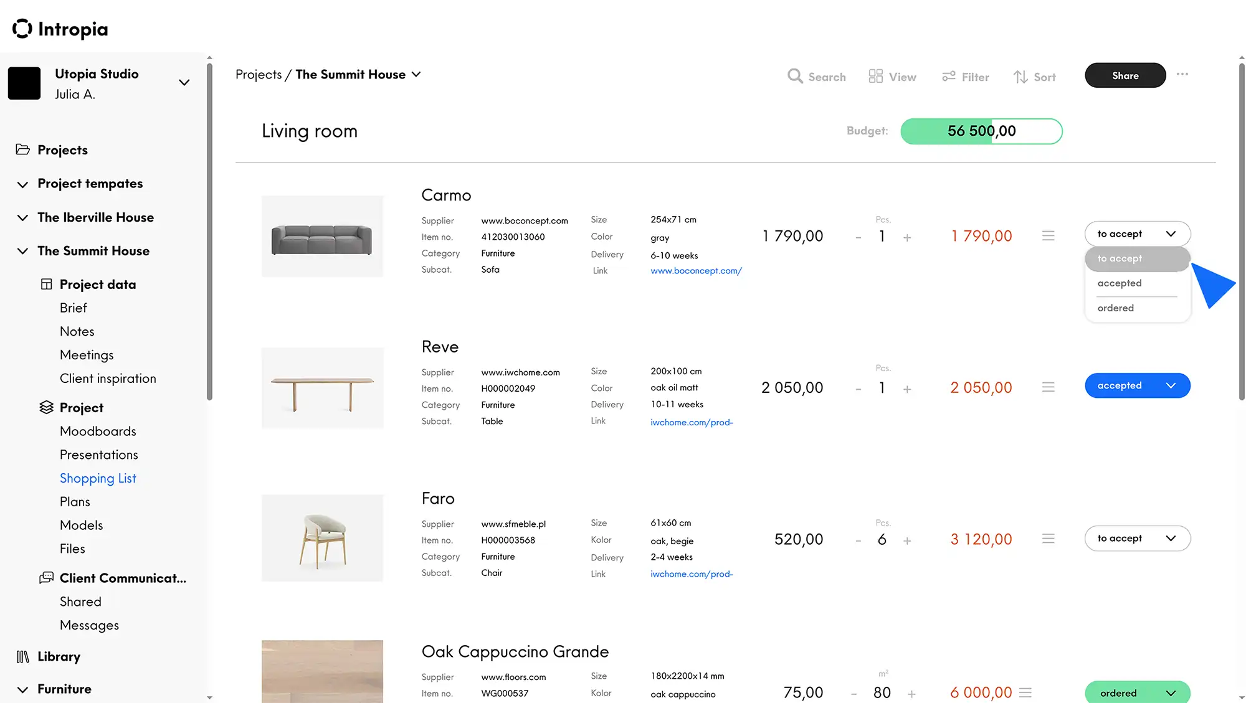Increase Faro quantity with plus stepper

908,540
